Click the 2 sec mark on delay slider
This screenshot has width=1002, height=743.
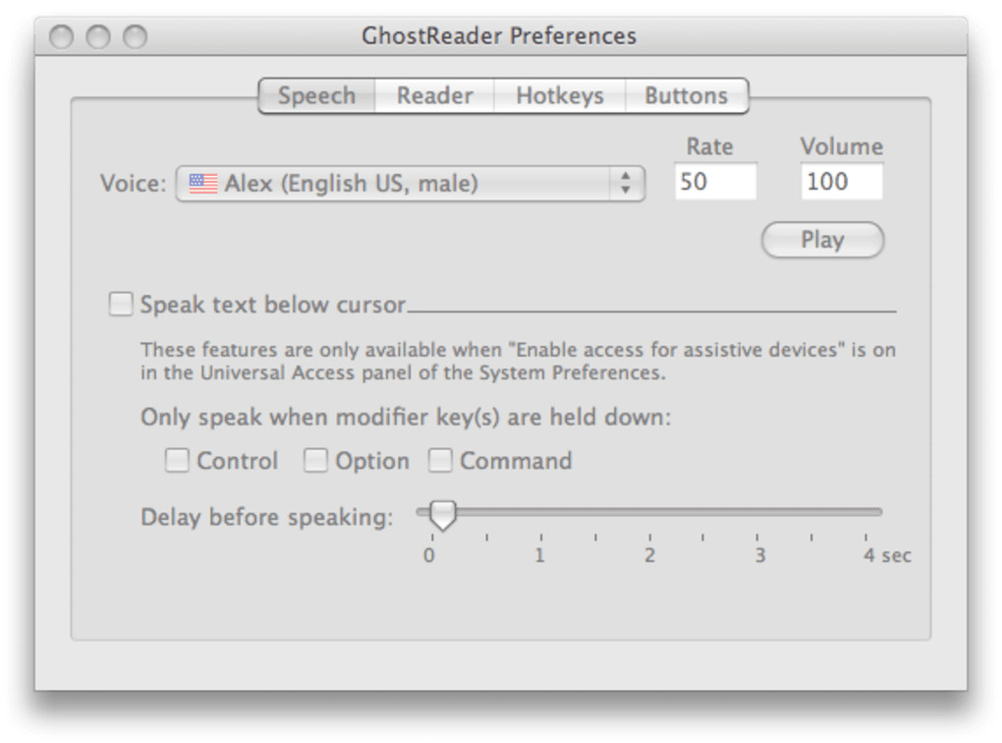[x=649, y=512]
